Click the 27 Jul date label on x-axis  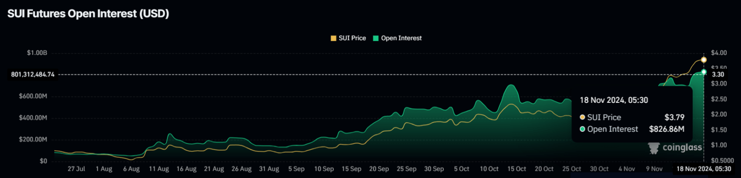(76, 169)
